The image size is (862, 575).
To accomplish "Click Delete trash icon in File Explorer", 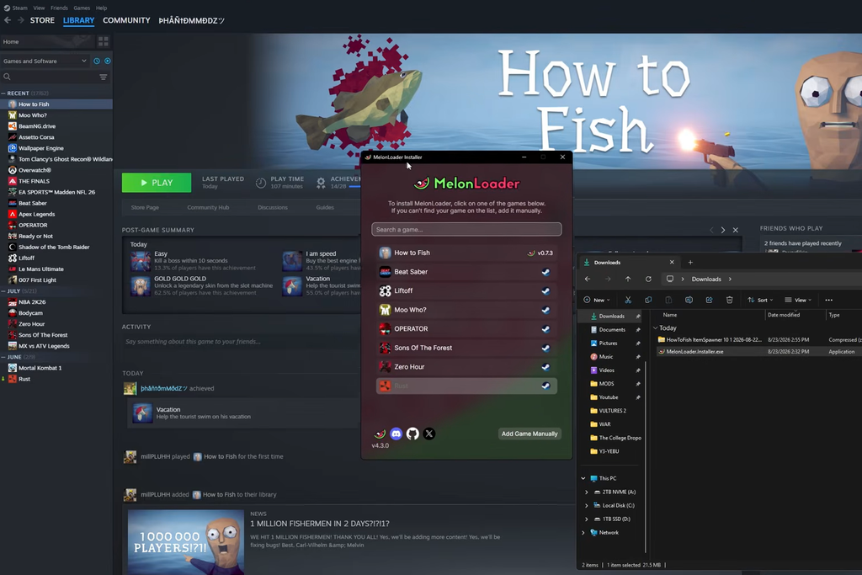I will coord(730,300).
